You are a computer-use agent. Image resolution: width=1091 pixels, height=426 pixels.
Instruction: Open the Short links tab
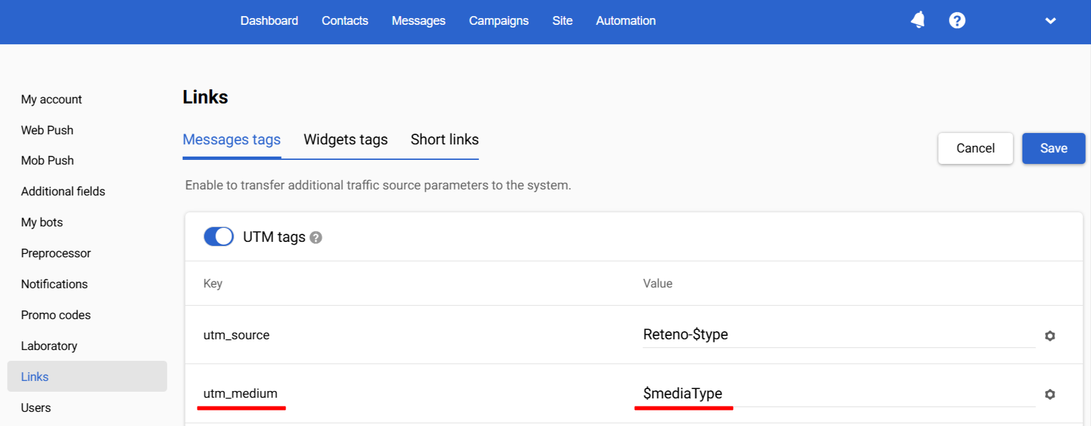point(445,140)
